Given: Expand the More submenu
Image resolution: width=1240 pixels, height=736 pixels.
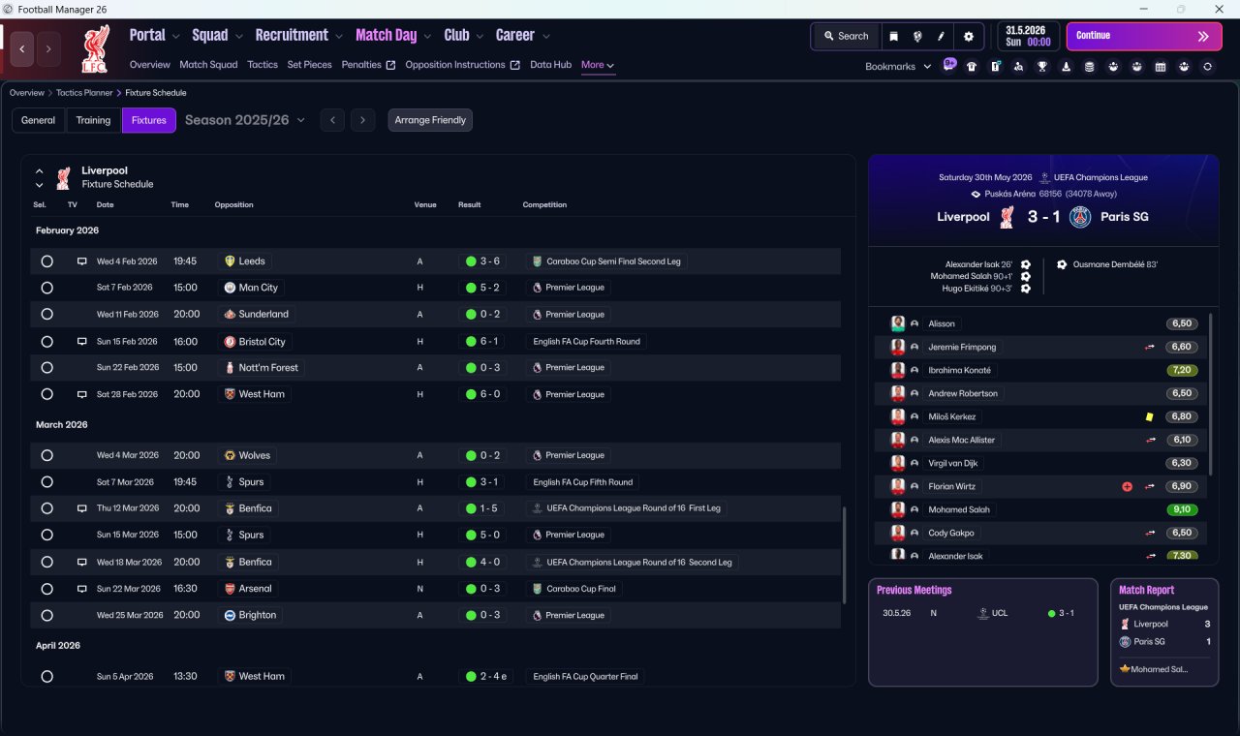Looking at the screenshot, I should click(598, 65).
